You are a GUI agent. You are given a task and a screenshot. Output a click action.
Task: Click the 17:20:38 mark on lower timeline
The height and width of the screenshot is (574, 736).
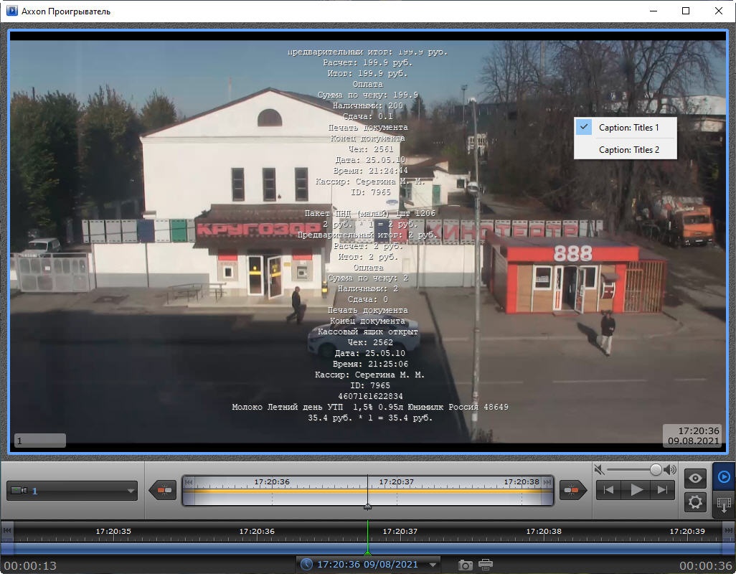544,532
